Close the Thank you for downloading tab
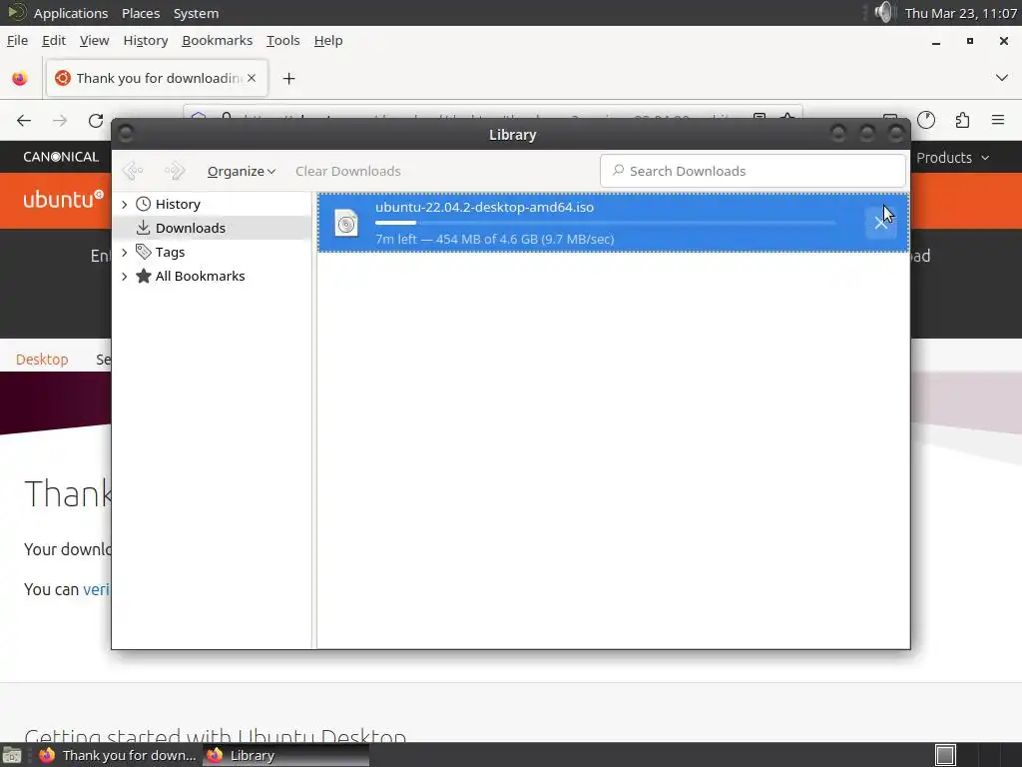Viewport: 1022px width, 767px height. pos(252,78)
